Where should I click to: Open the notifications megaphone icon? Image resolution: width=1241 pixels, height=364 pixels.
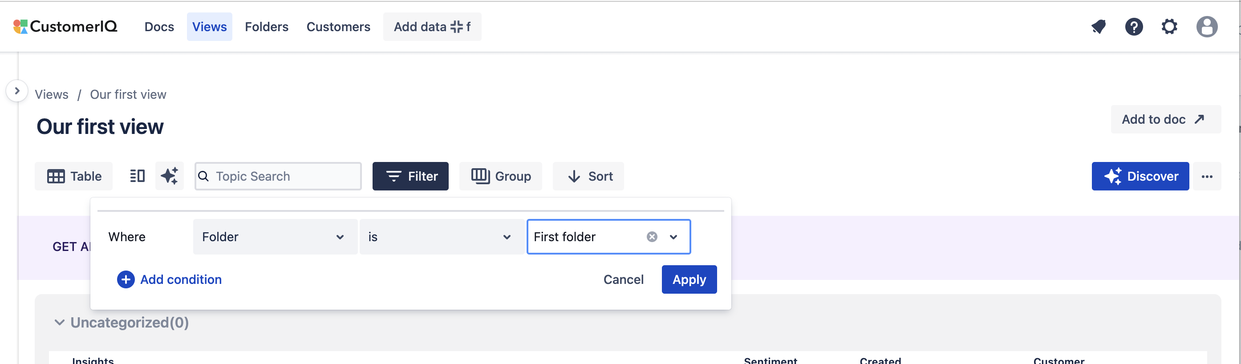[1099, 27]
